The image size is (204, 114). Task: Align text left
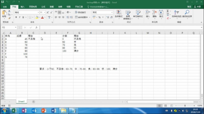pyautogui.click(x=56, y=17)
